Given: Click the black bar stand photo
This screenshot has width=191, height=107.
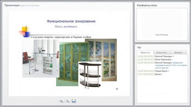Looking at the screenshot, I should [x=90, y=75].
